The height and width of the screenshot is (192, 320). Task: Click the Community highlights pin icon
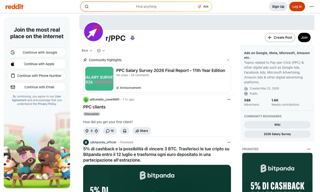pyautogui.click(x=85, y=60)
